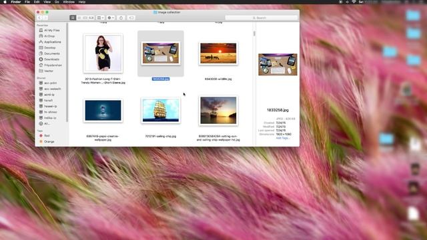Open the View menu
The image size is (427, 240).
(x=47, y=1)
